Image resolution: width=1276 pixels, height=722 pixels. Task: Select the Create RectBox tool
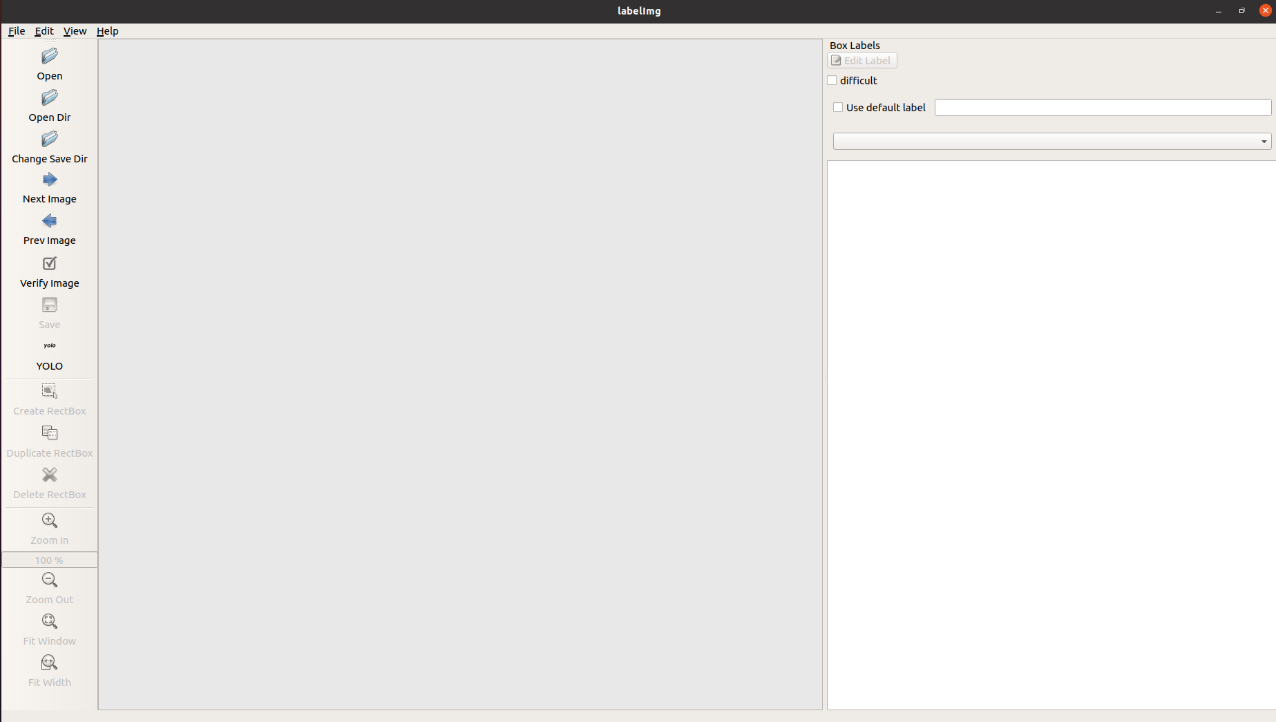pyautogui.click(x=50, y=391)
